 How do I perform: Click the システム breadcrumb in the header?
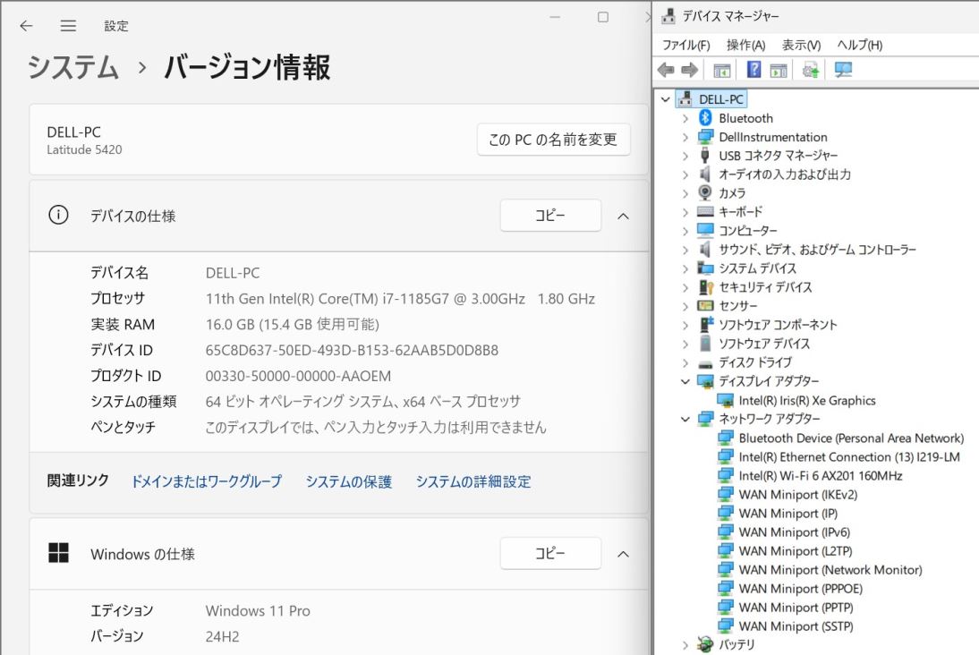(73, 67)
